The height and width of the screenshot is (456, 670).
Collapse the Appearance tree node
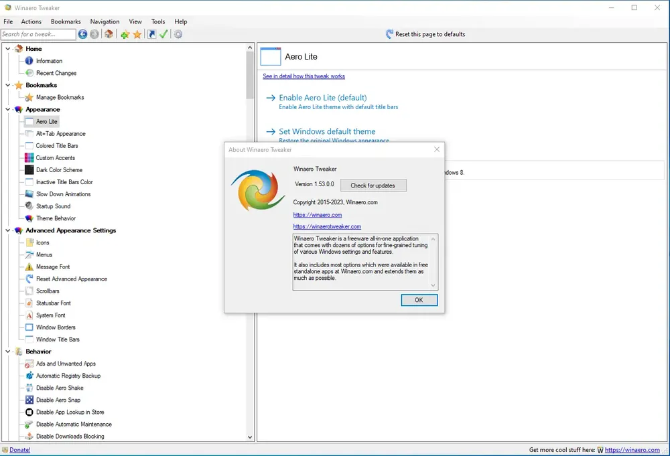point(7,109)
